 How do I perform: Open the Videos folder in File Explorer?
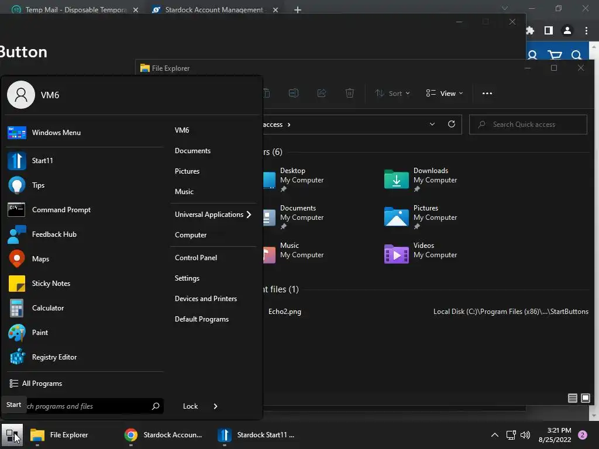pyautogui.click(x=421, y=254)
